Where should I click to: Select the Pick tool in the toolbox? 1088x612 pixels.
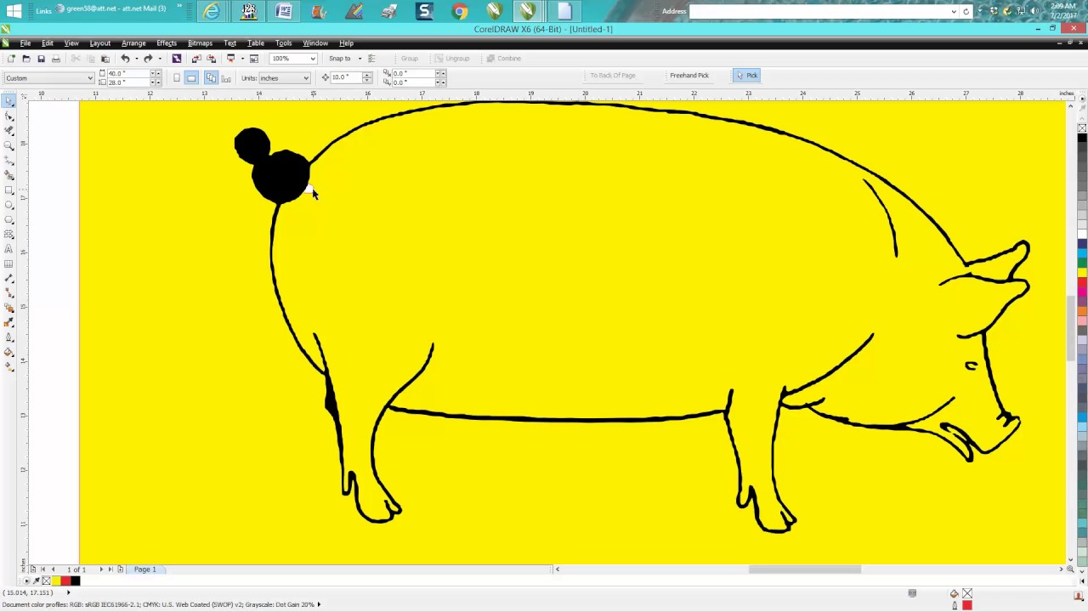8,101
